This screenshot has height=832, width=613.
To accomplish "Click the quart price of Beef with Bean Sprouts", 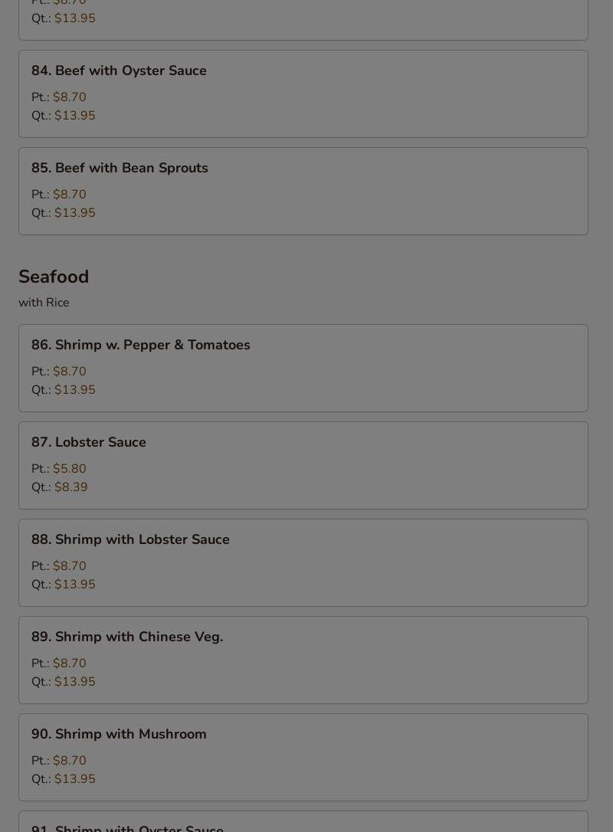I will 75,213.
